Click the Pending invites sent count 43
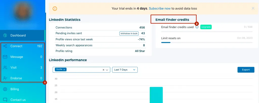 (x=143, y=33)
